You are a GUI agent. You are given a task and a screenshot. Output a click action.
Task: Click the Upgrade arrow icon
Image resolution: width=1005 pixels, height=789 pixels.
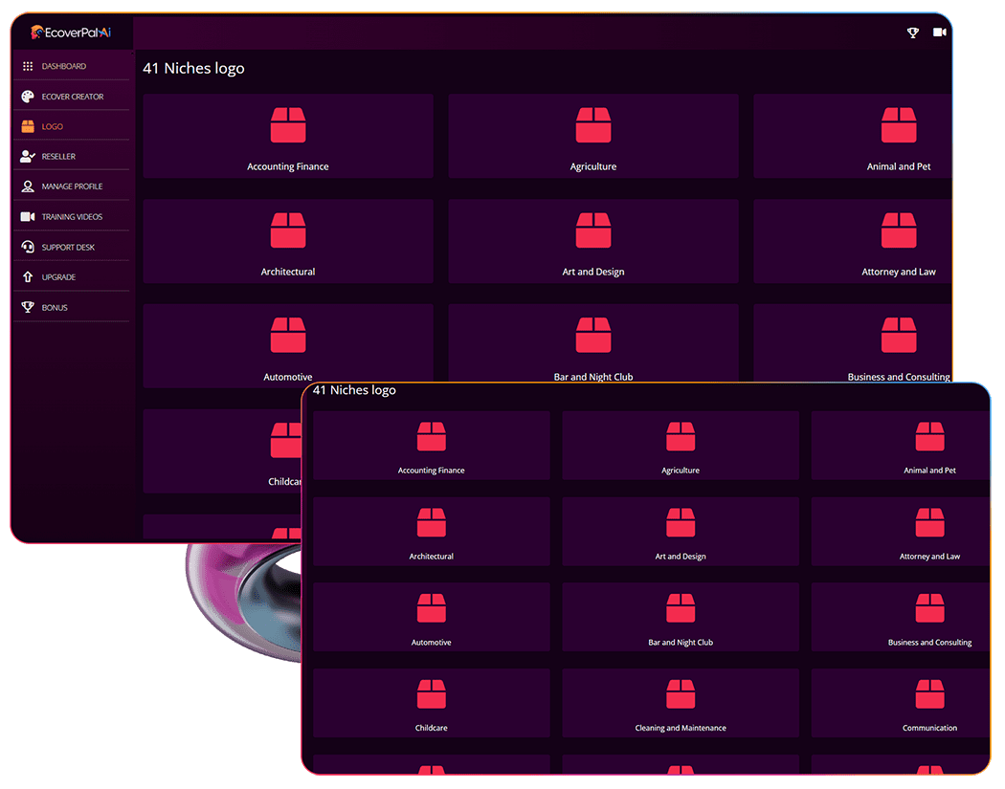pos(28,276)
